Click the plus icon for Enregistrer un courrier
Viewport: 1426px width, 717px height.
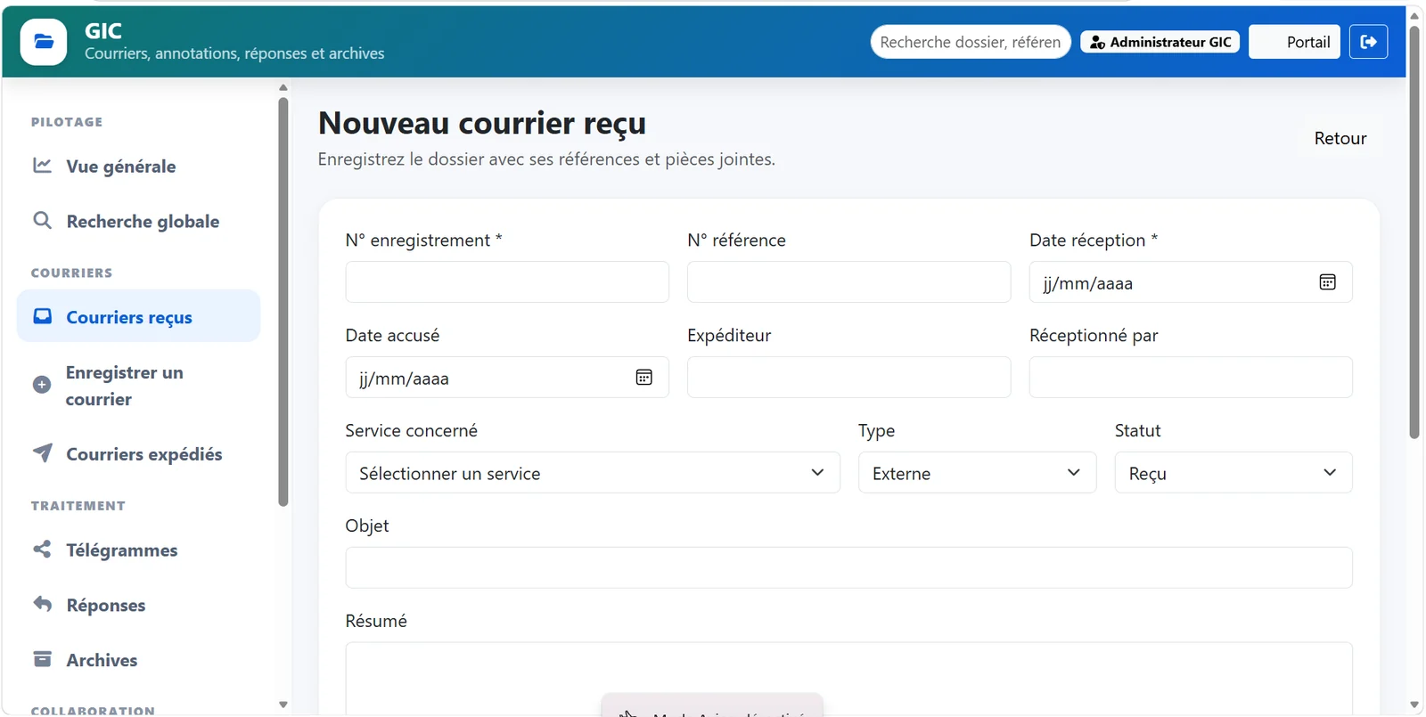(x=41, y=385)
